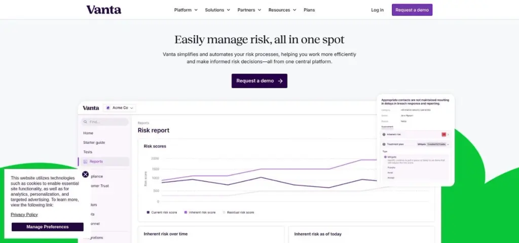Click the Reports icon in sidebar
This screenshot has height=243, width=519.
pos(85,161)
